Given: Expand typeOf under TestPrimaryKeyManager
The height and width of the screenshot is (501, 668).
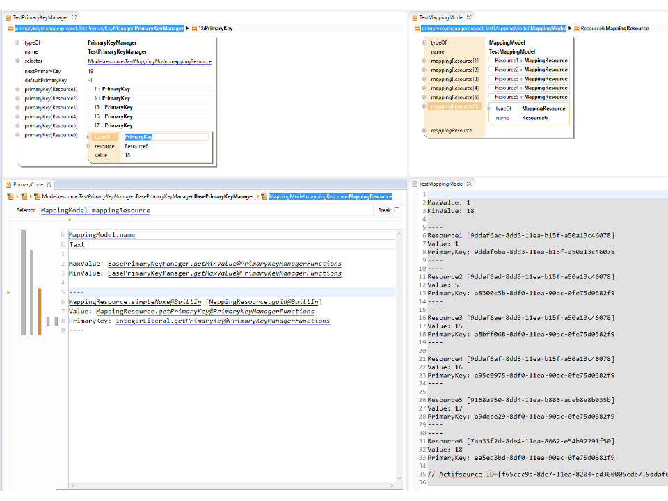Looking at the screenshot, I should (x=17, y=43).
